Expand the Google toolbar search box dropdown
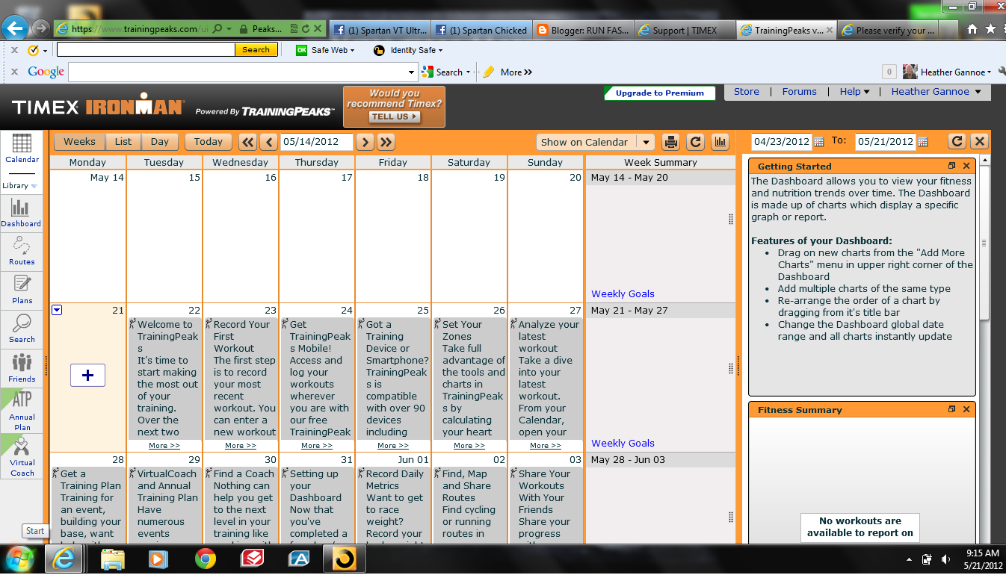 pos(412,72)
